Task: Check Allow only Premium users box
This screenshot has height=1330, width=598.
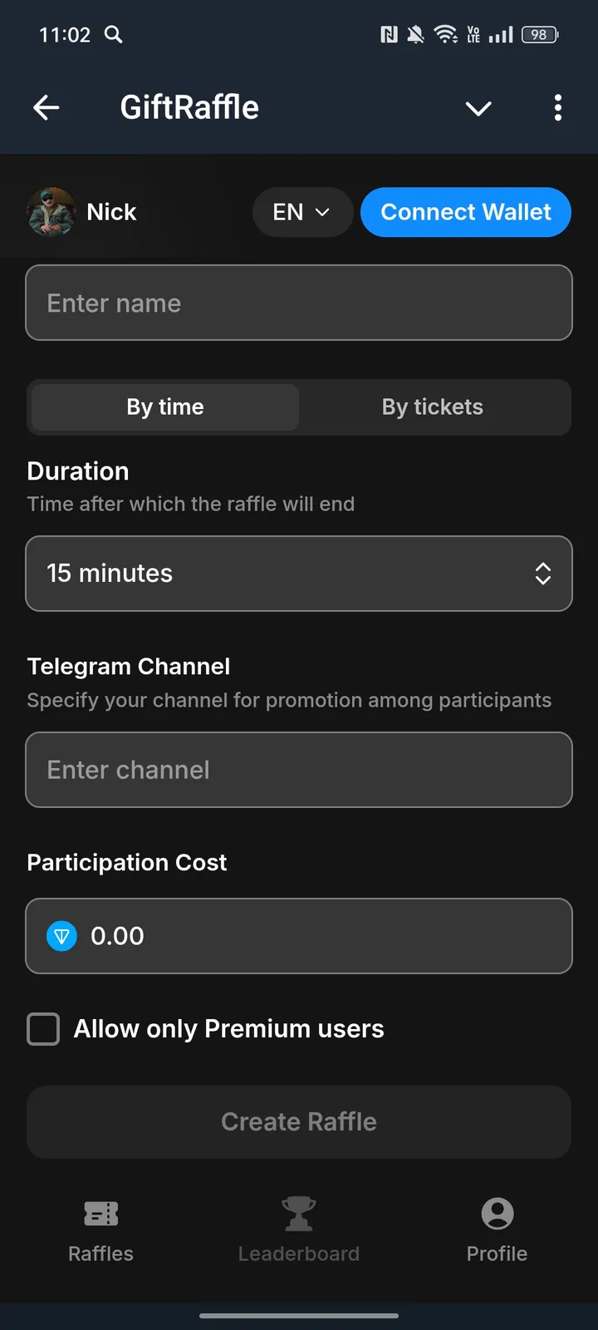Action: [43, 1029]
